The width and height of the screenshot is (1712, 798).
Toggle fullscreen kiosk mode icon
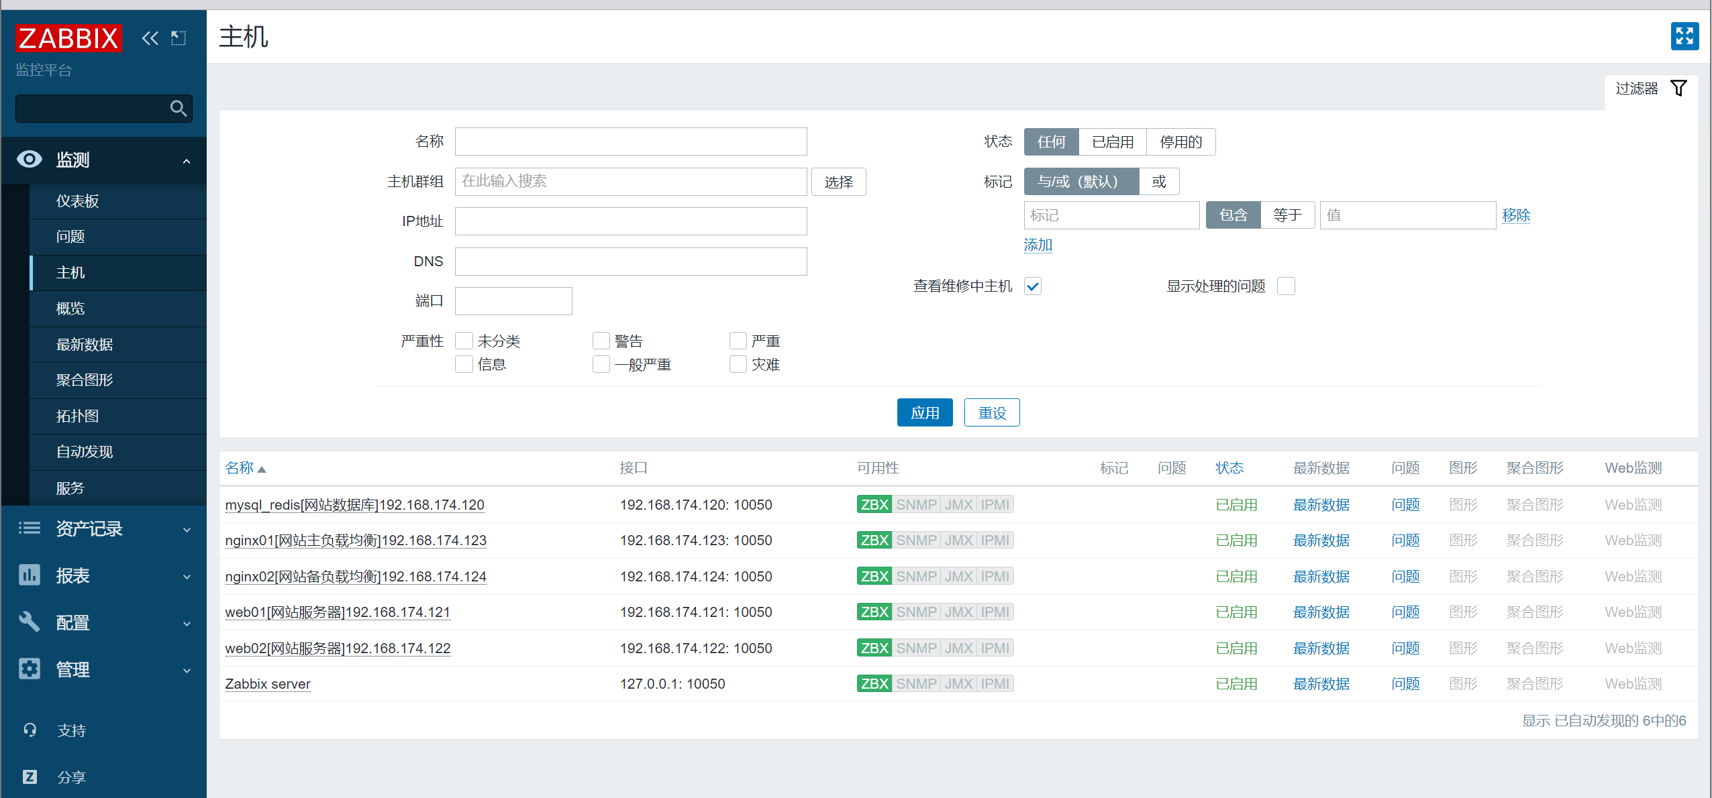[x=1684, y=36]
